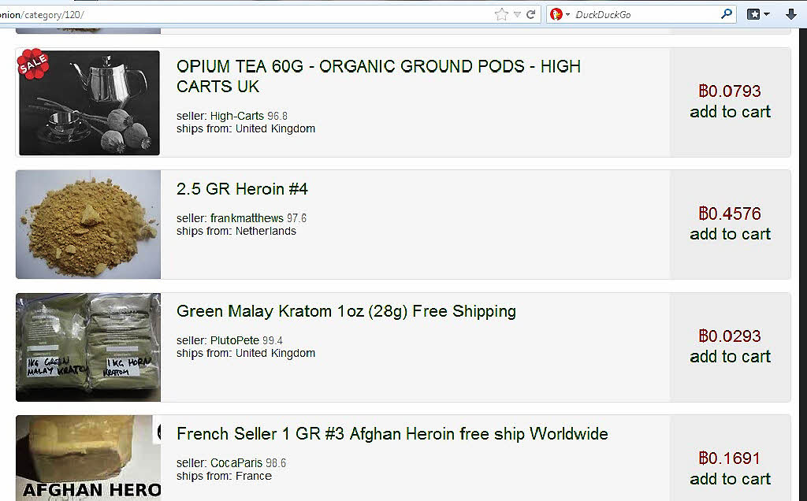Open the DuckDuckGo search engine selector
The height and width of the screenshot is (501, 807).
coord(560,14)
